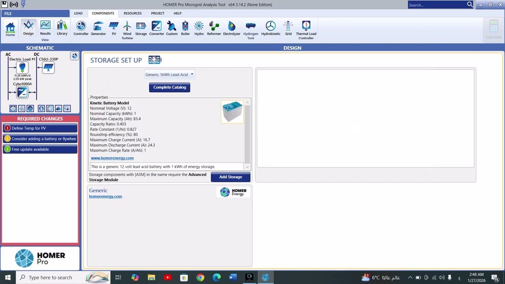Open the HELP ribbon tab
505x284 pixels.
coord(178,13)
